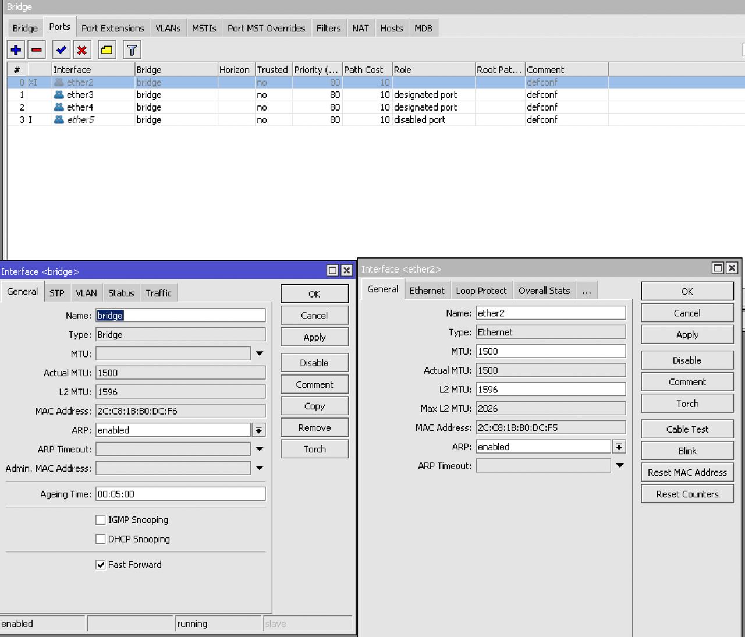This screenshot has height=637, width=745.
Task: Enable the DHCP Snooping checkbox
Action: (101, 539)
